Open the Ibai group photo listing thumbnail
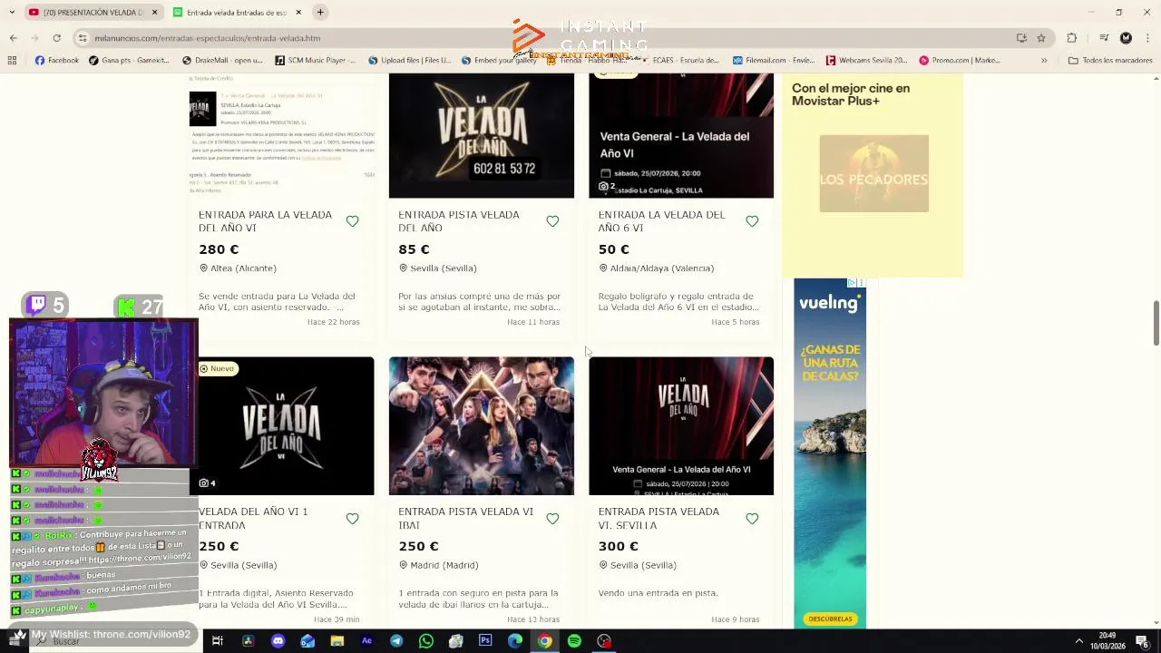The width and height of the screenshot is (1161, 653). (482, 425)
